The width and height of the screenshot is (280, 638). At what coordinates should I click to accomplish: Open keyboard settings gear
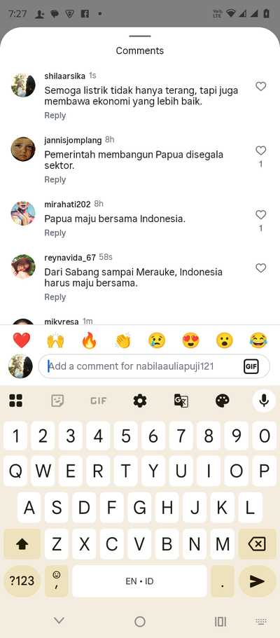[139, 401]
